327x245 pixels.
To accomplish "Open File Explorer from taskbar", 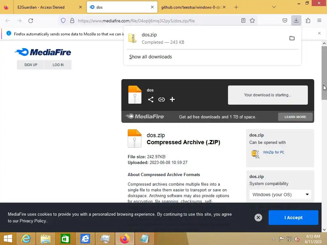I will coord(45,239).
